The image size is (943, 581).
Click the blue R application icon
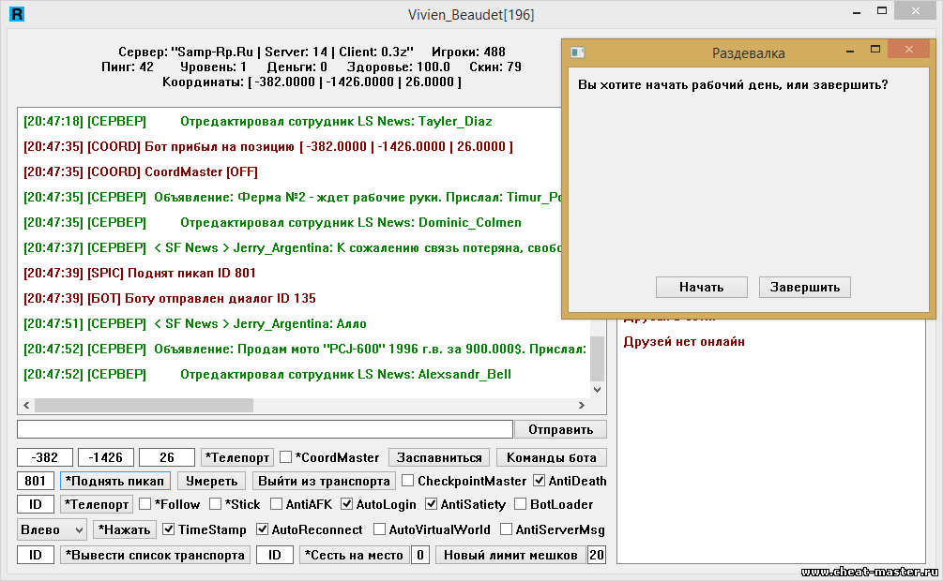[15, 14]
